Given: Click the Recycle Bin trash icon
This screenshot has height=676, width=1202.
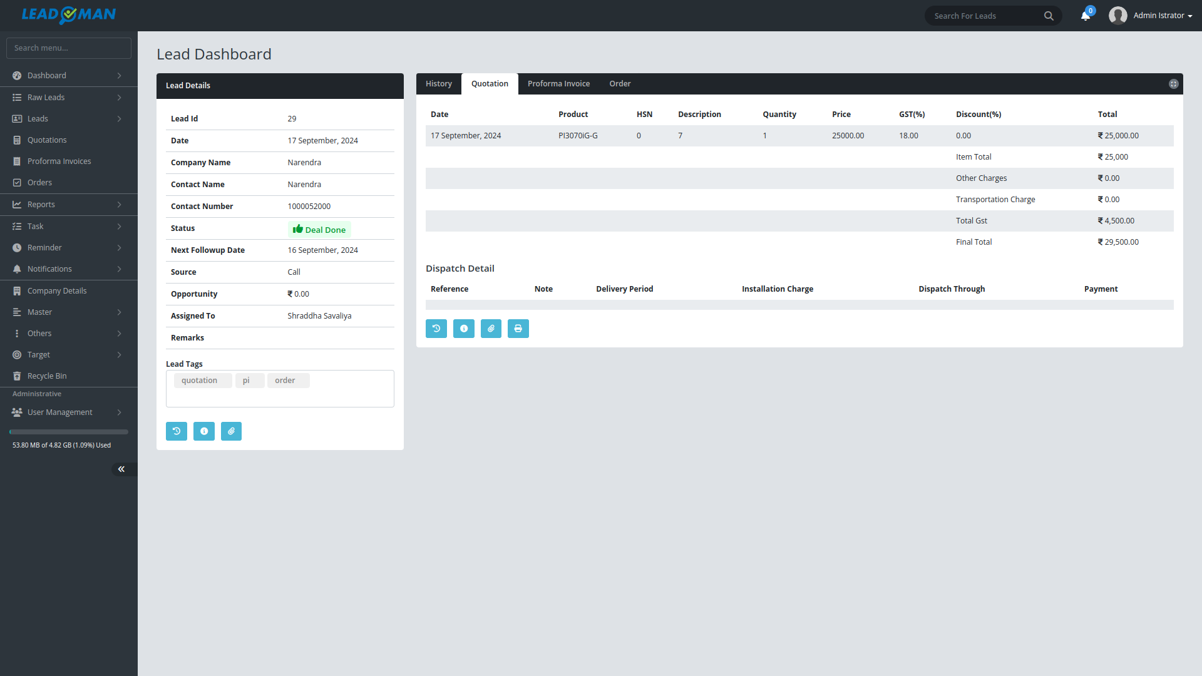Looking at the screenshot, I should point(17,376).
